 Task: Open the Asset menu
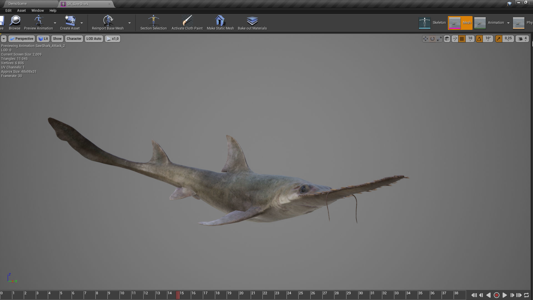point(21,11)
